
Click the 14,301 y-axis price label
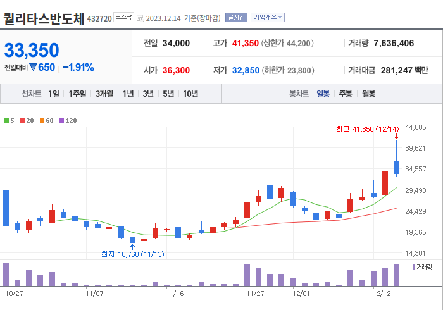click(x=415, y=253)
